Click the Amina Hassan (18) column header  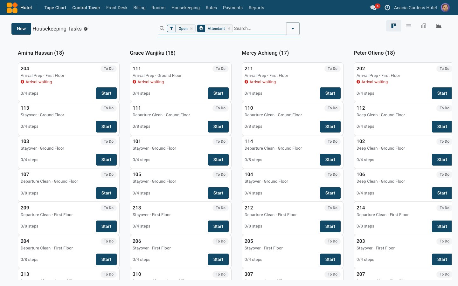click(41, 53)
